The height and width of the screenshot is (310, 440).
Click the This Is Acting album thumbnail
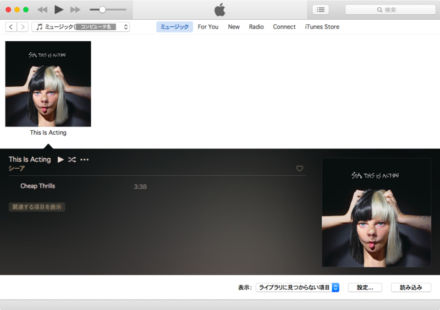(48, 84)
